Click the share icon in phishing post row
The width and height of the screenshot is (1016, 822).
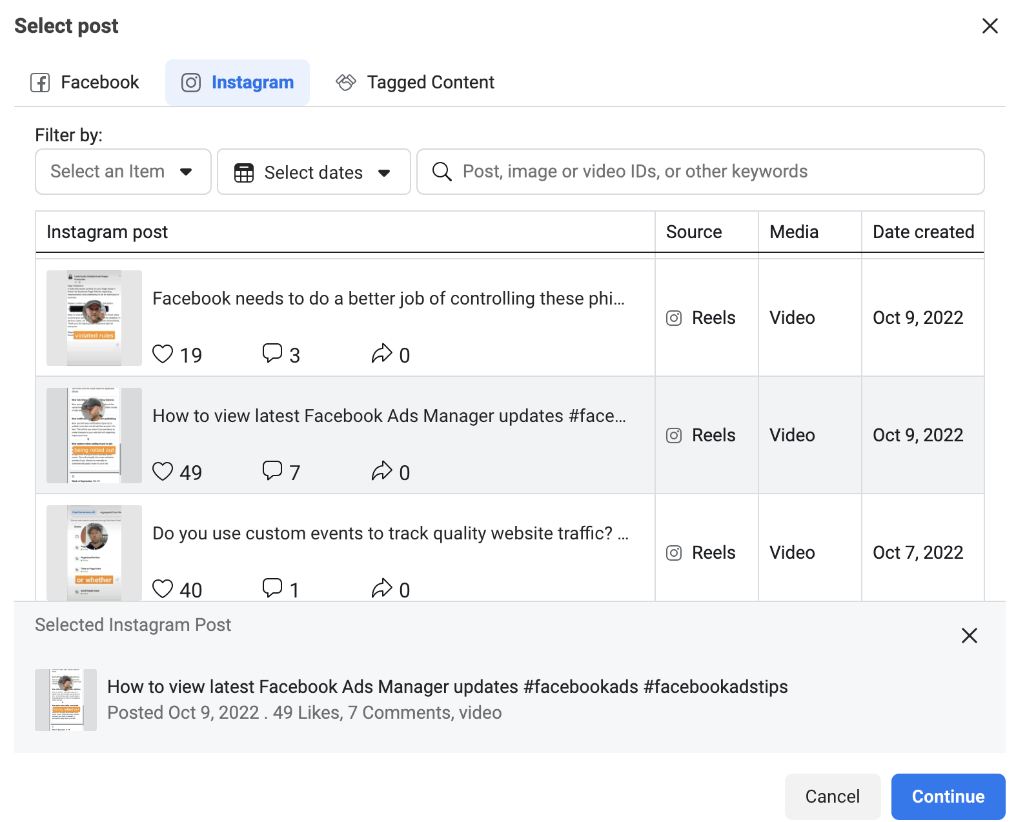381,354
